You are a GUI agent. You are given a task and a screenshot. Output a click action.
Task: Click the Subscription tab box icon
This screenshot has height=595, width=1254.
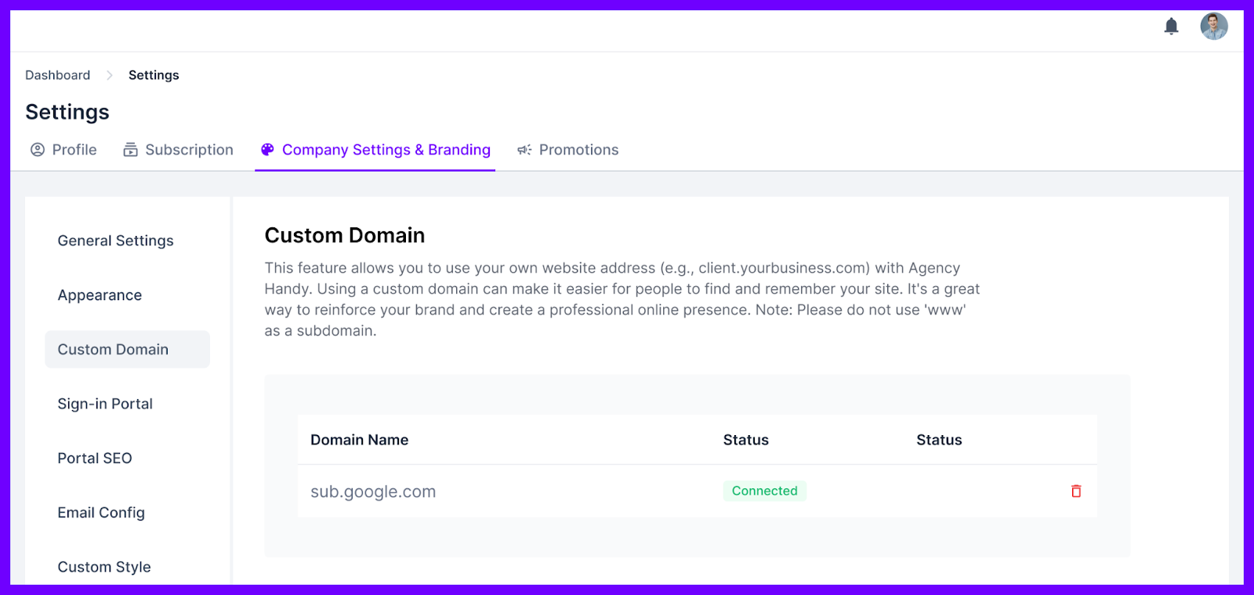129,150
